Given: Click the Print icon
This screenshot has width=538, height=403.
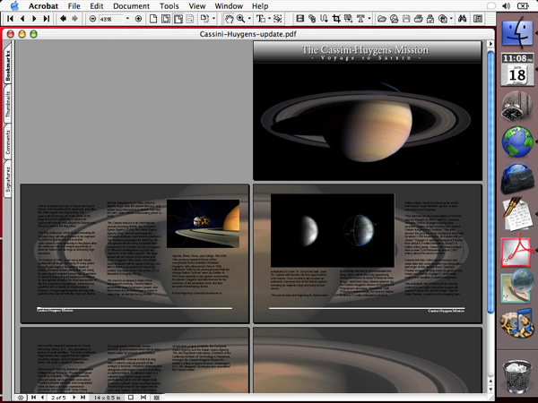Looking at the screenshot, I should click(x=418, y=19).
